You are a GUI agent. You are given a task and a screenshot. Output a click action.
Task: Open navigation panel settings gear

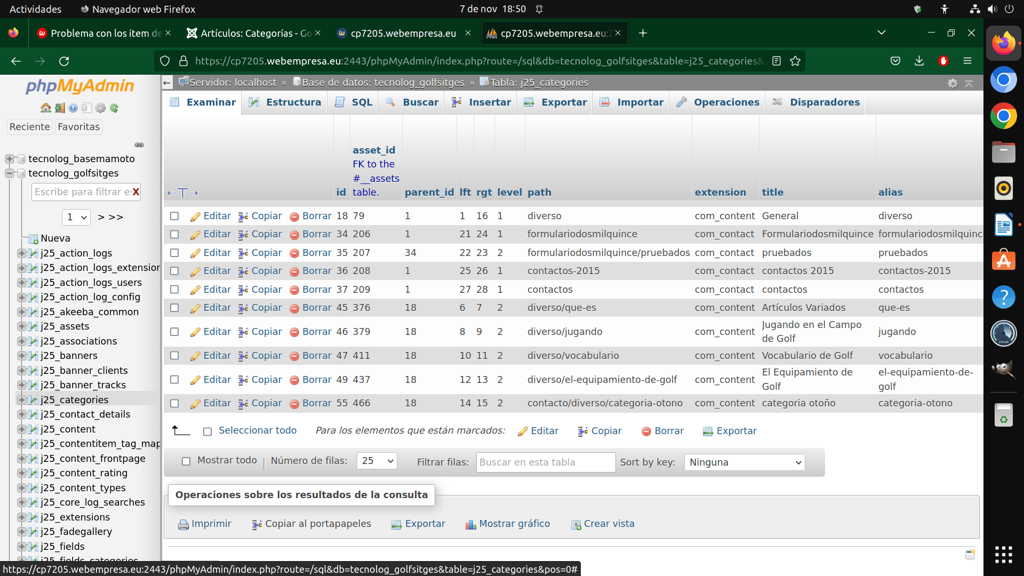[x=100, y=108]
